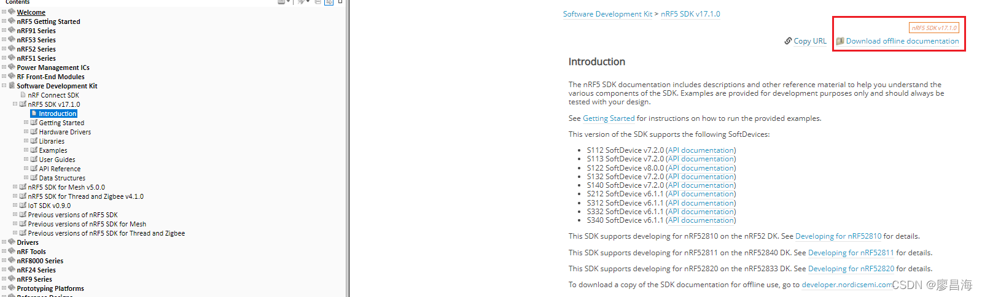
Task: Click the nRF Connect SDK page icon
Action: click(23, 94)
